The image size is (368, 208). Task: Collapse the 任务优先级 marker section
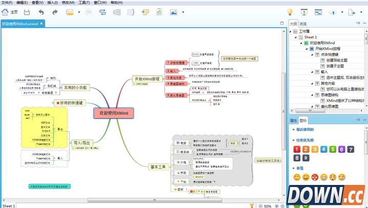coord(292,139)
